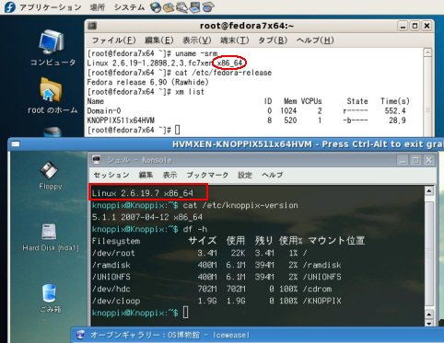Open 編集 menu in Konsole
This screenshot has width=444, height=343.
(x=146, y=175)
